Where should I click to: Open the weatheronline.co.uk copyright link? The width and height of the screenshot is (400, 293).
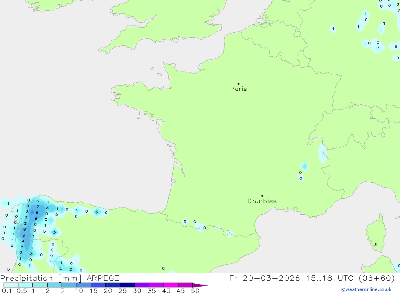point(366,289)
